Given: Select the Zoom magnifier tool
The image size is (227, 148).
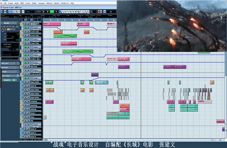Looking at the screenshot, I should coord(73,12).
